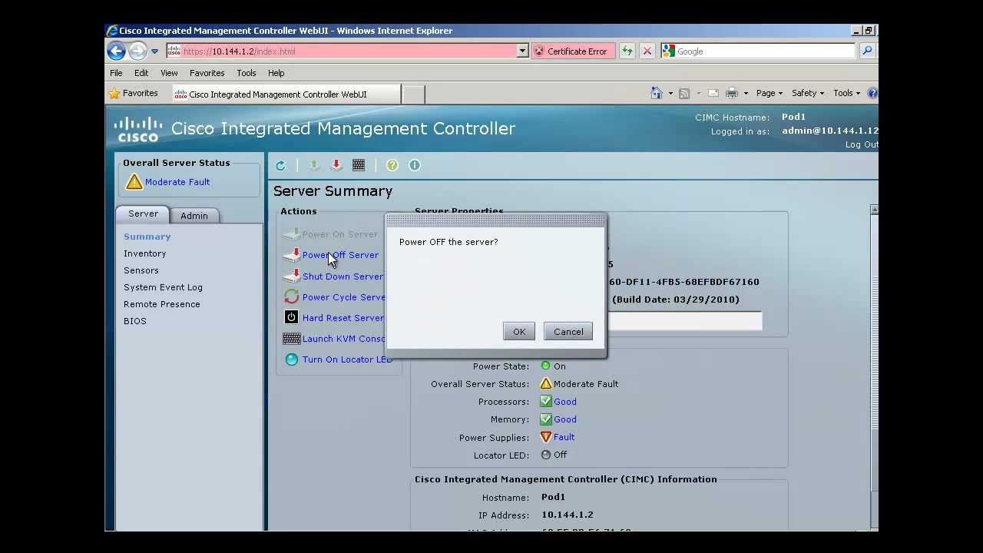The width and height of the screenshot is (983, 553).
Task: Click the Moderate Fault warning triangle in sidebar
Action: pyautogui.click(x=134, y=182)
